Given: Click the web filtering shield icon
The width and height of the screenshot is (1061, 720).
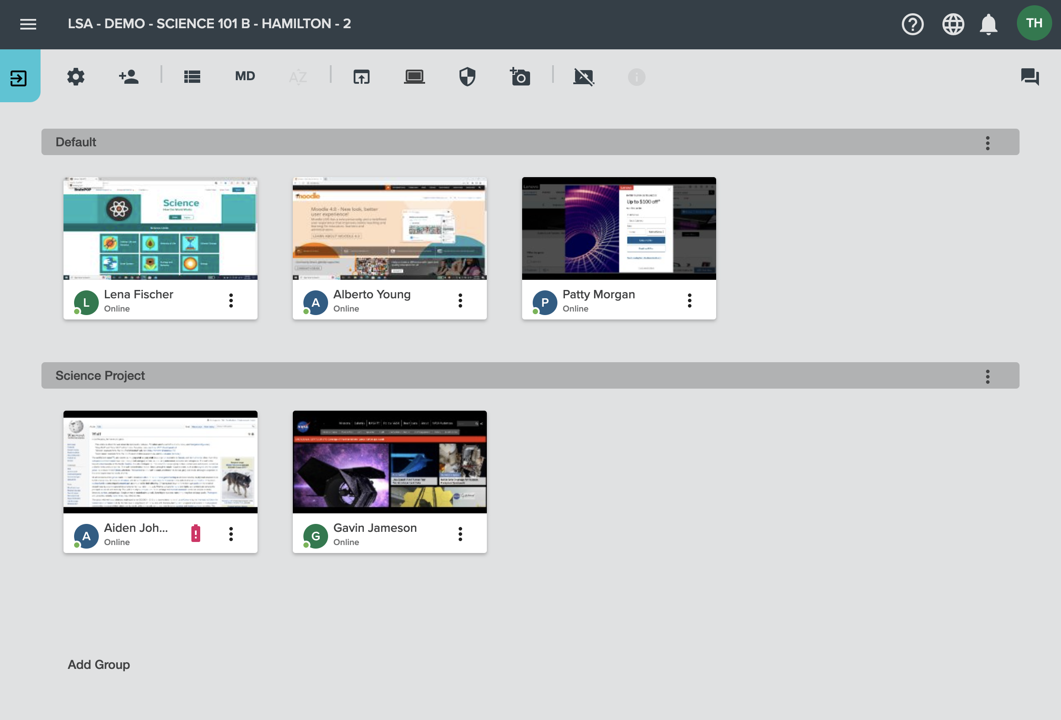Looking at the screenshot, I should click(x=467, y=77).
